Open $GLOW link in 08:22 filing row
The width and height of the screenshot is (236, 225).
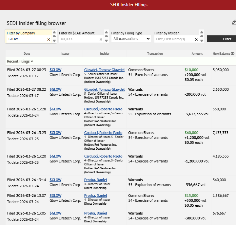(55, 90)
